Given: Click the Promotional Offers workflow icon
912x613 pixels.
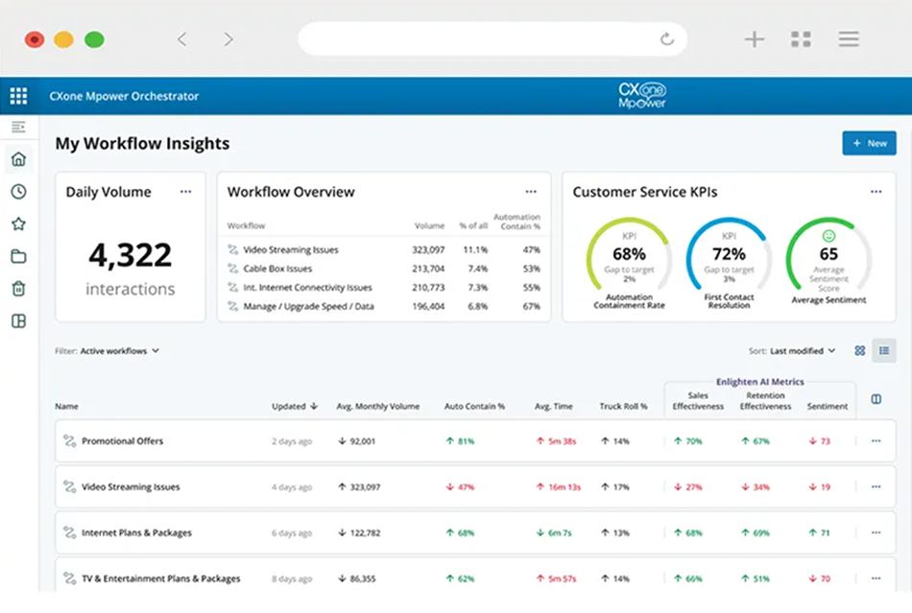Looking at the screenshot, I should point(70,441).
